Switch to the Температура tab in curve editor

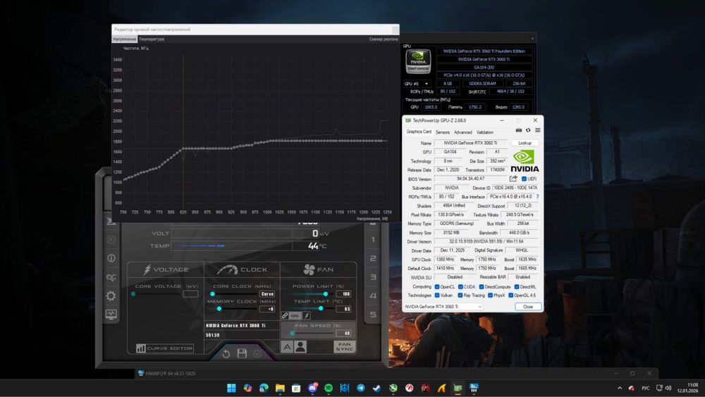[x=152, y=39]
